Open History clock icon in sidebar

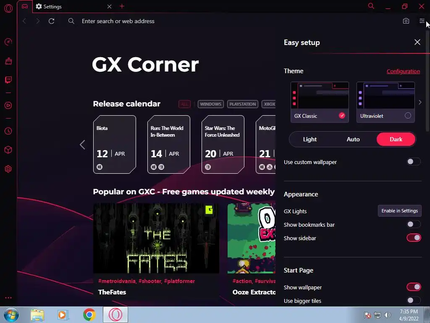(x=8, y=131)
